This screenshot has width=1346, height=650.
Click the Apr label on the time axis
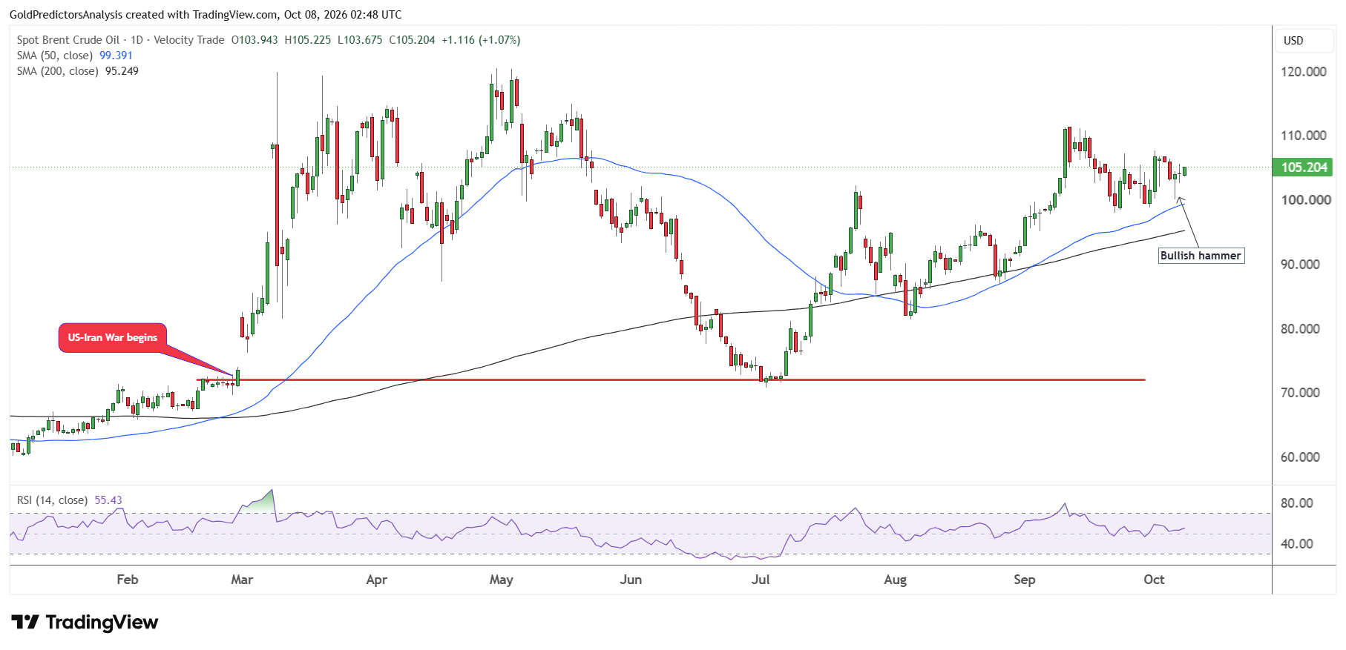[377, 580]
